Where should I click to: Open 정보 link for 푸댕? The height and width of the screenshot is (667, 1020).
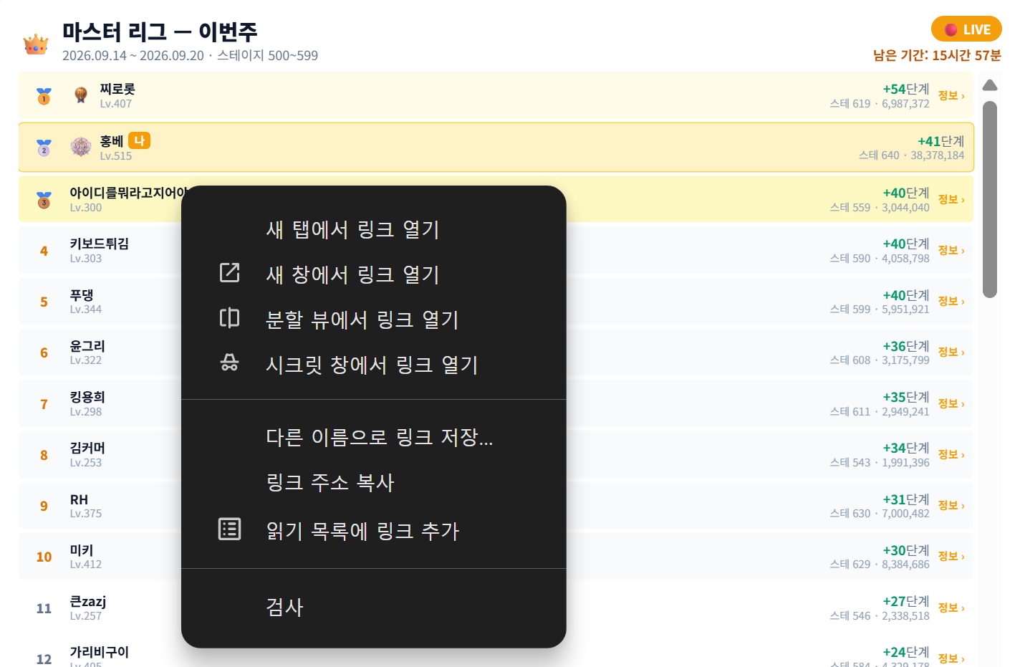[951, 301]
